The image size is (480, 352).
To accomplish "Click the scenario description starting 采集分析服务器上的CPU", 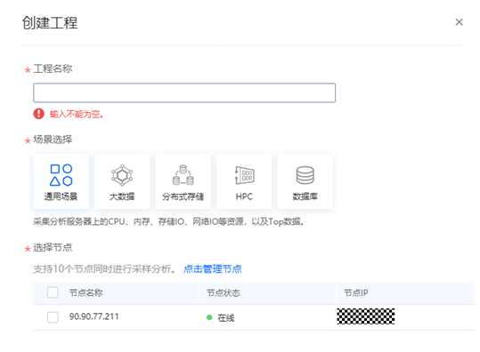I will (168, 221).
